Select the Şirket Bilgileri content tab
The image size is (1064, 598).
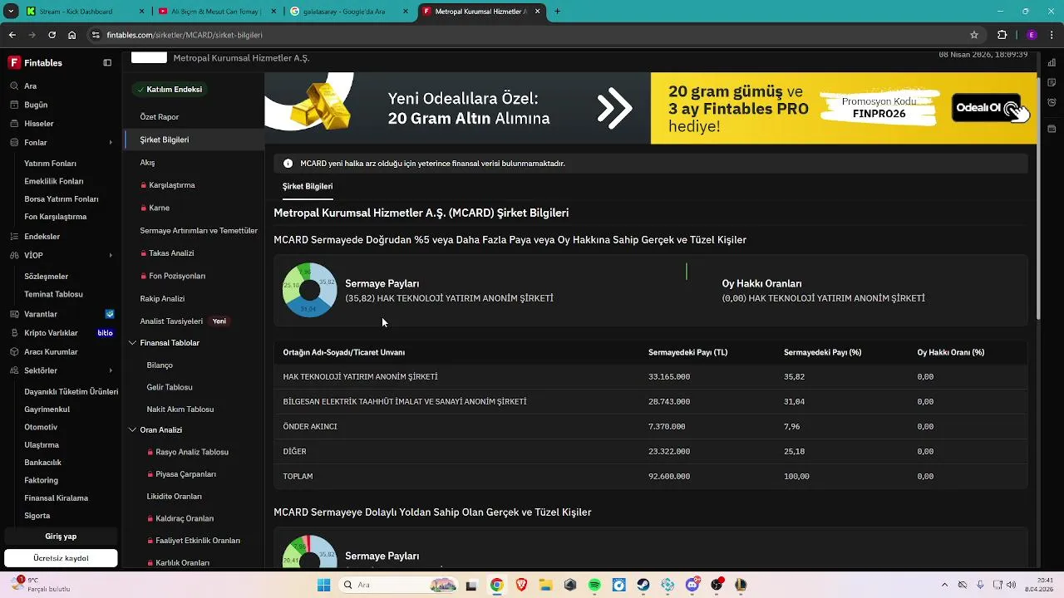coord(308,187)
